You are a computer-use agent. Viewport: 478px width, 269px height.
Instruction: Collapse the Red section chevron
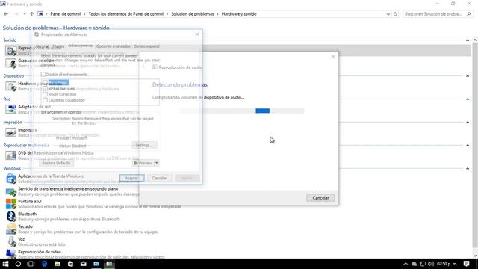tap(468, 99)
